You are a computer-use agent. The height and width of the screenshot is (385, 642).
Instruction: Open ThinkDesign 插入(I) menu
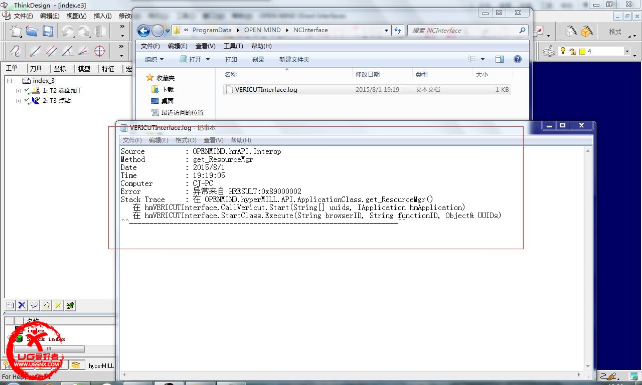click(x=102, y=16)
